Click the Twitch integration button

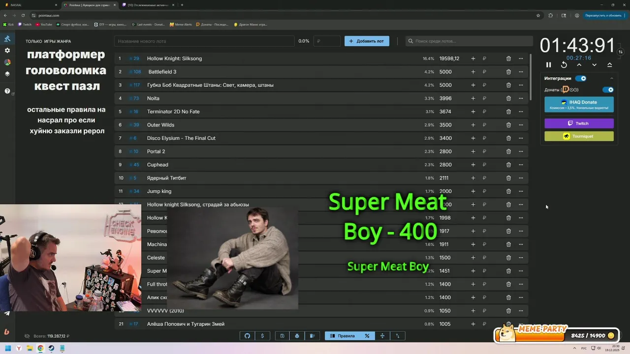point(579,123)
